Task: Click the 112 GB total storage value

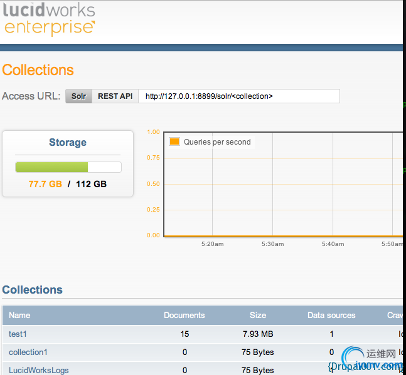Action: [91, 184]
